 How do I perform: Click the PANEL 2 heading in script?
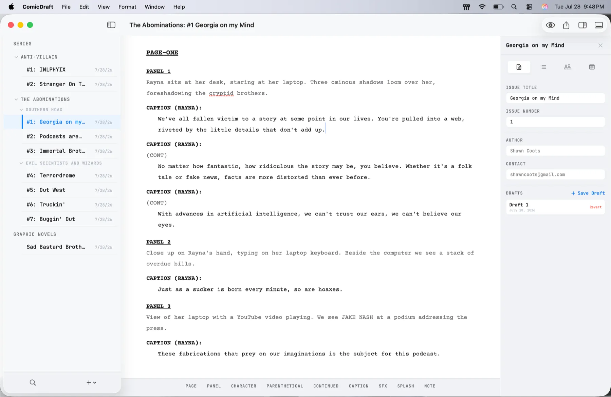click(x=159, y=242)
